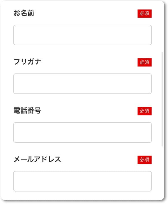Click the red 必須 badge beside お名前
This screenshot has width=168, height=204.
[144, 13]
